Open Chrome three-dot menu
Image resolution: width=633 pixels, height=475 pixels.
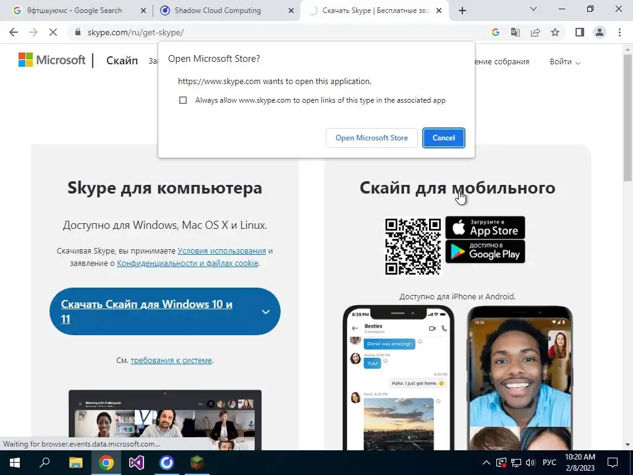(x=619, y=32)
